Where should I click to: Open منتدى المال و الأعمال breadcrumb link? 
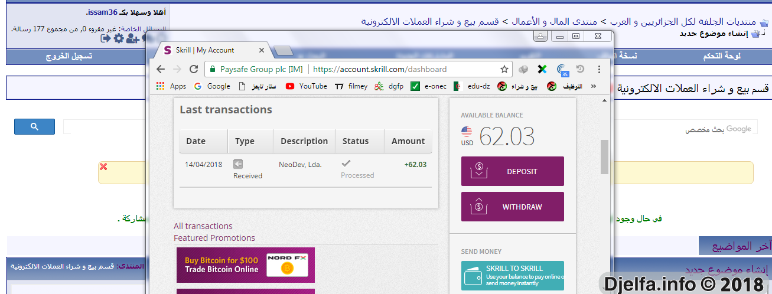tap(555, 22)
